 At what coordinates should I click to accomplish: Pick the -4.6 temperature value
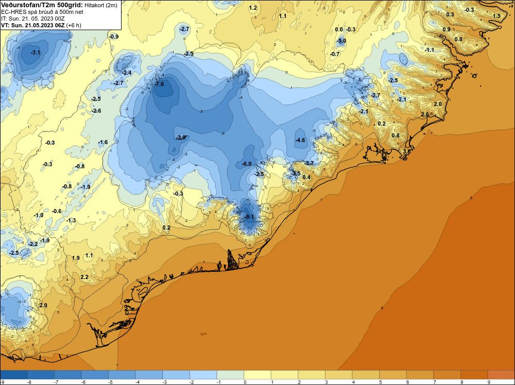300,140
